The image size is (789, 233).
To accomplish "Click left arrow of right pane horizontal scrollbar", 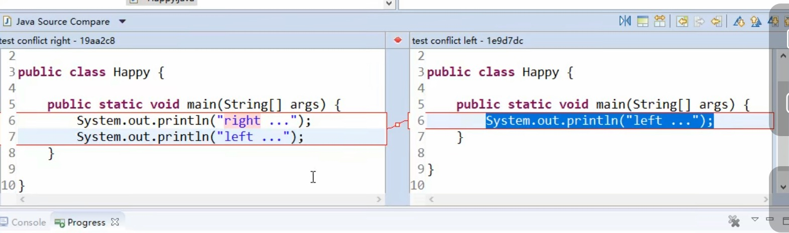I will click(x=431, y=199).
